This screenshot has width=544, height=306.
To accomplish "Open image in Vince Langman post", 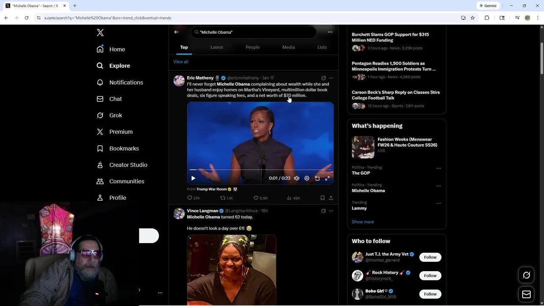I will point(232,270).
